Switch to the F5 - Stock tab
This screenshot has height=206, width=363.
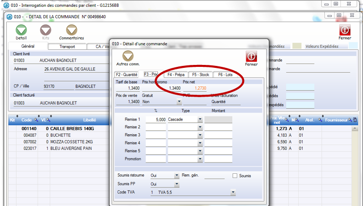pyautogui.click(x=201, y=75)
